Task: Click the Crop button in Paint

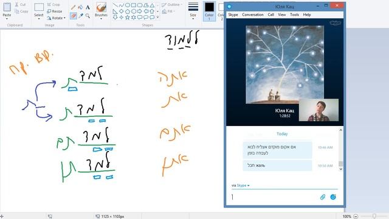Action: click(53, 5)
